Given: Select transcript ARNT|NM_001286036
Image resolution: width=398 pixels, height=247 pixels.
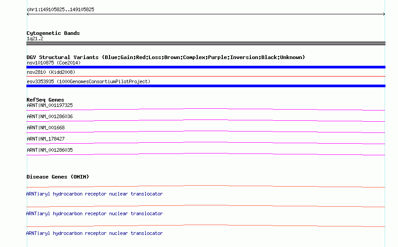Looking at the screenshot, I should tap(50, 116).
